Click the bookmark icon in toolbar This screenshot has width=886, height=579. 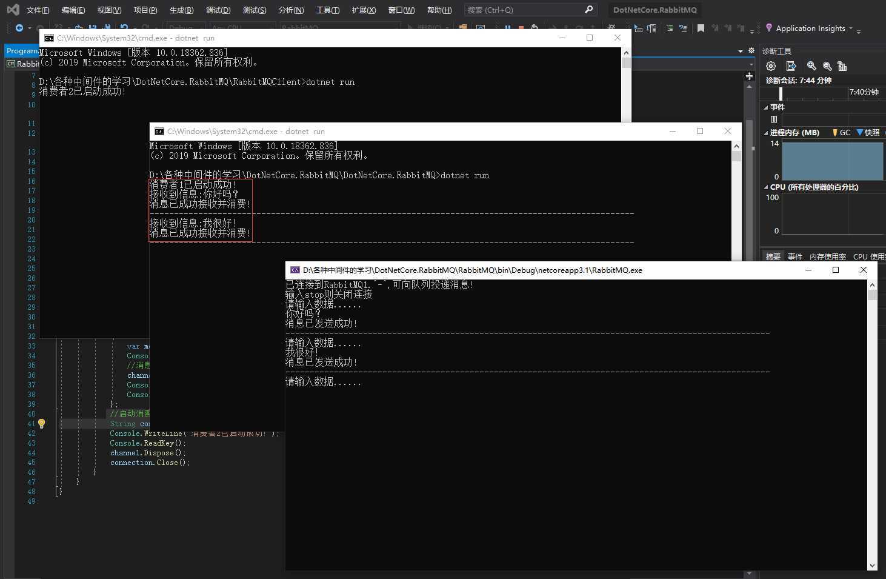[701, 28]
